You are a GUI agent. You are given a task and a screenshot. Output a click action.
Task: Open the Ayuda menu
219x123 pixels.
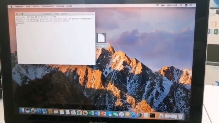[69, 6]
